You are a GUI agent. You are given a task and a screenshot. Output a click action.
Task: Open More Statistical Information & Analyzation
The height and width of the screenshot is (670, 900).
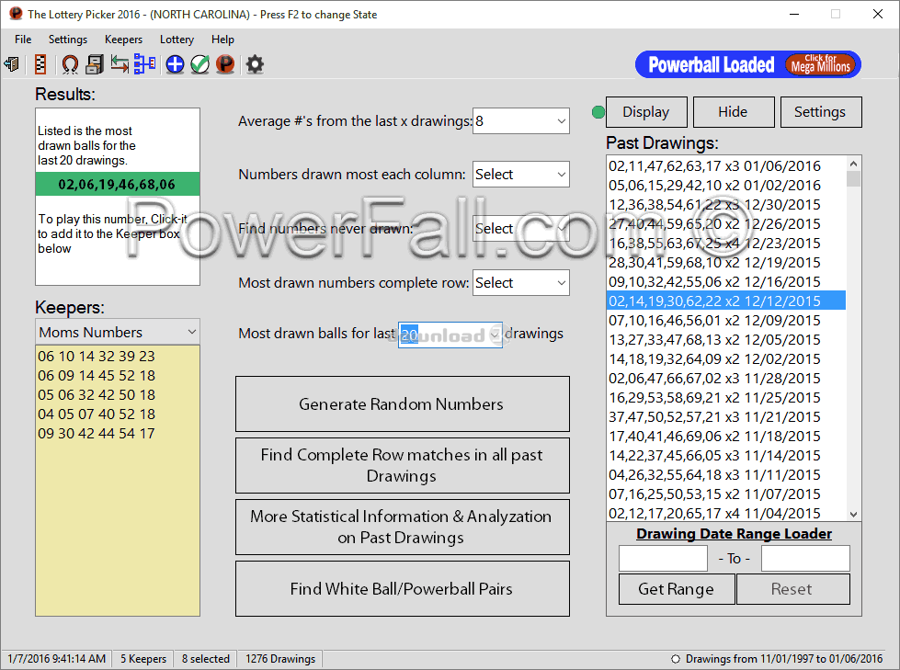403,527
